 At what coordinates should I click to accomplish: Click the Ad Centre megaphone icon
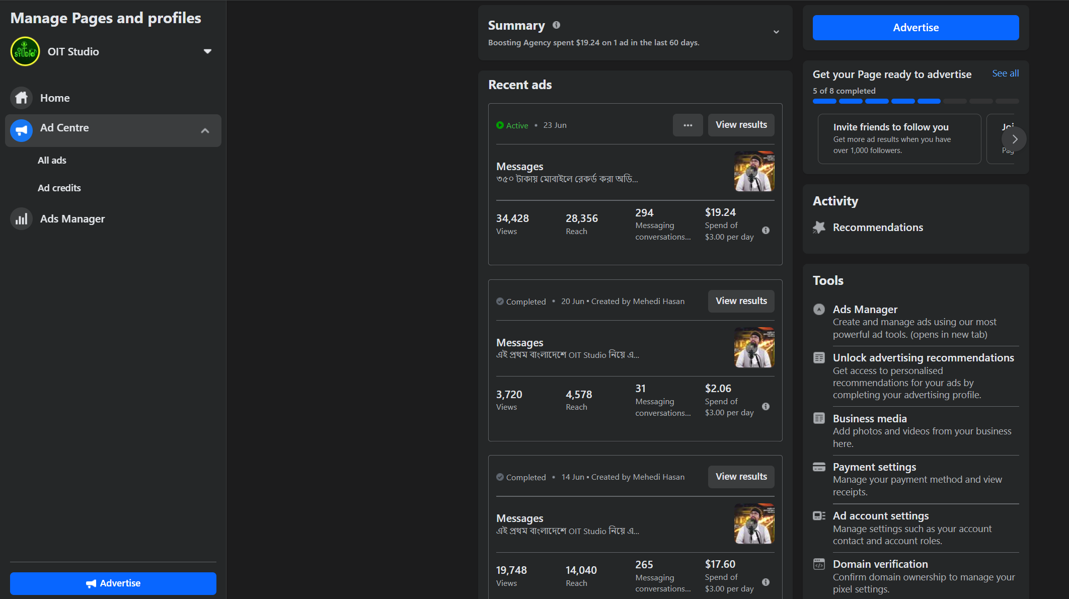(x=21, y=130)
